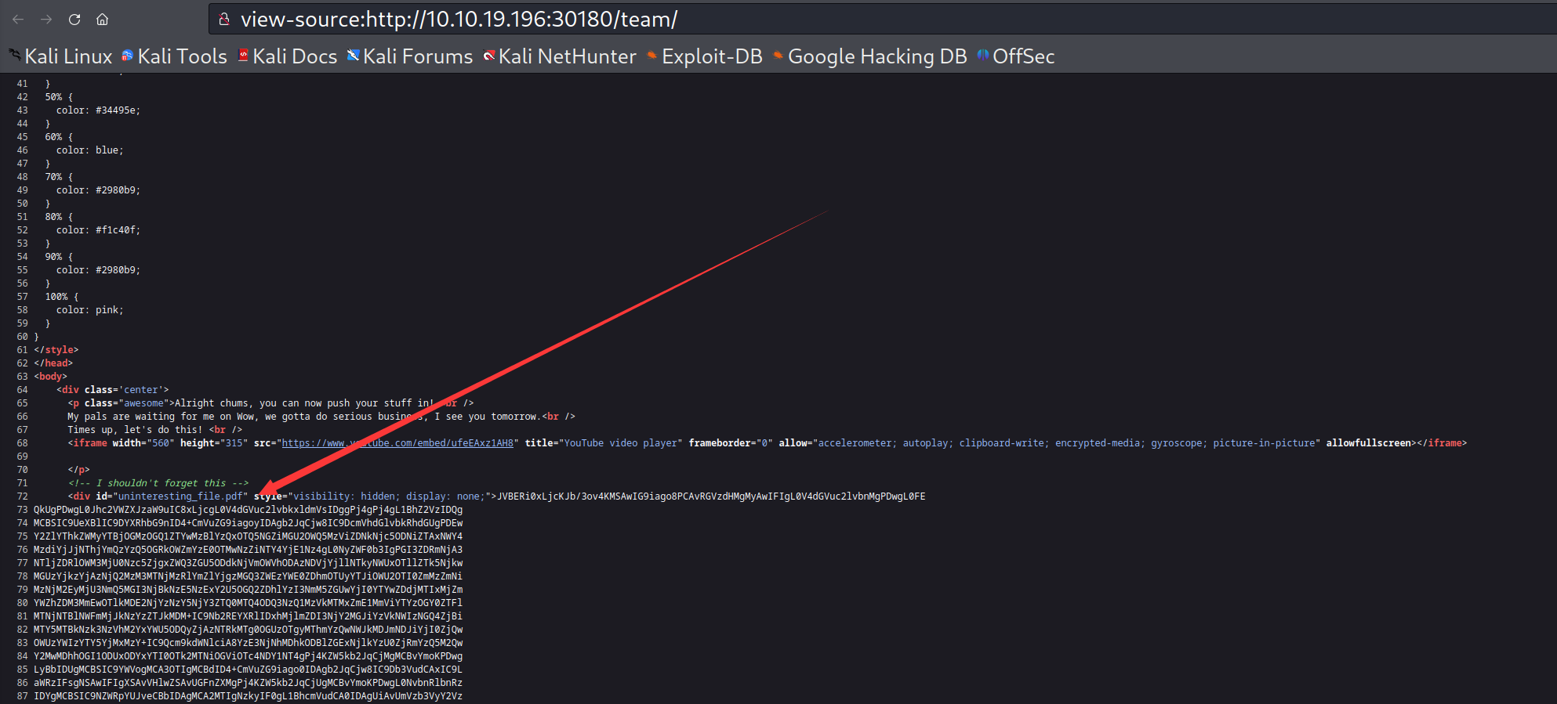
Task: Open the Kali Forums bookmark
Action: 410,56
